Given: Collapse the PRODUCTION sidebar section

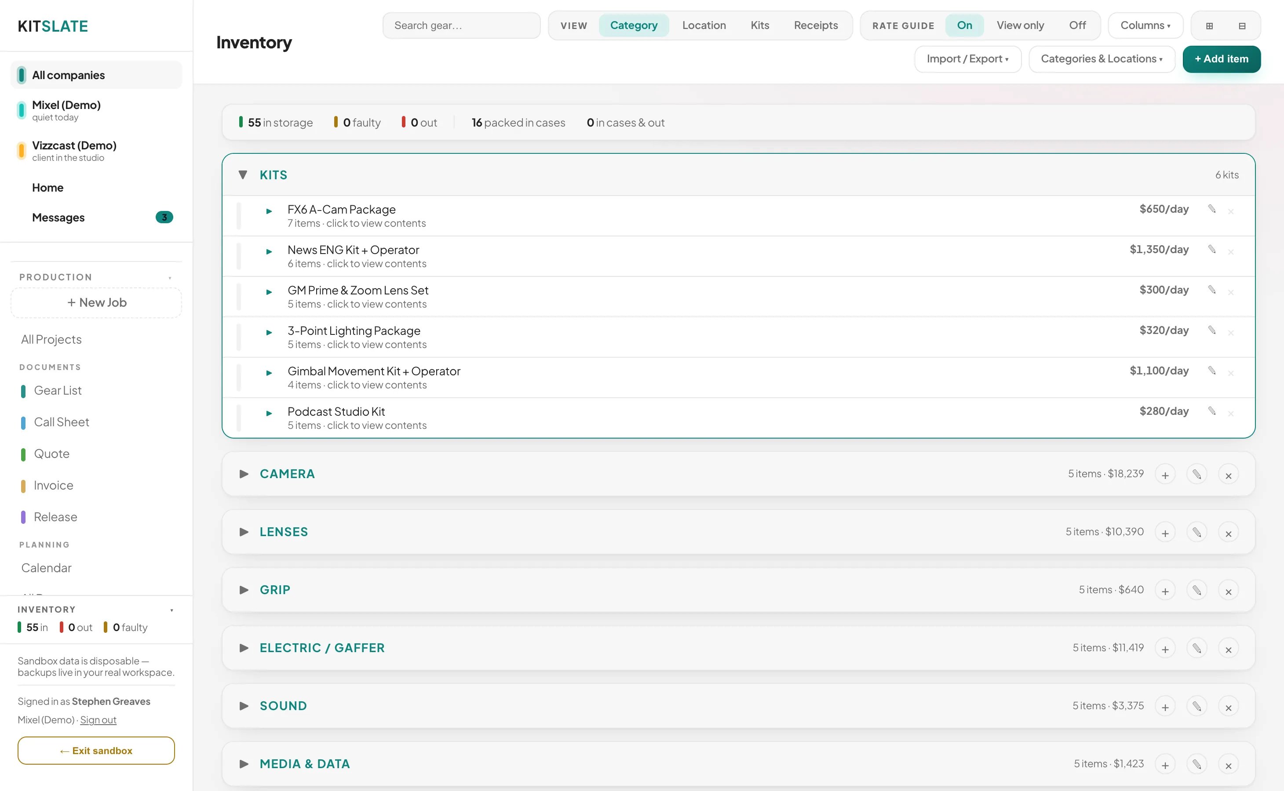Looking at the screenshot, I should click(x=170, y=278).
